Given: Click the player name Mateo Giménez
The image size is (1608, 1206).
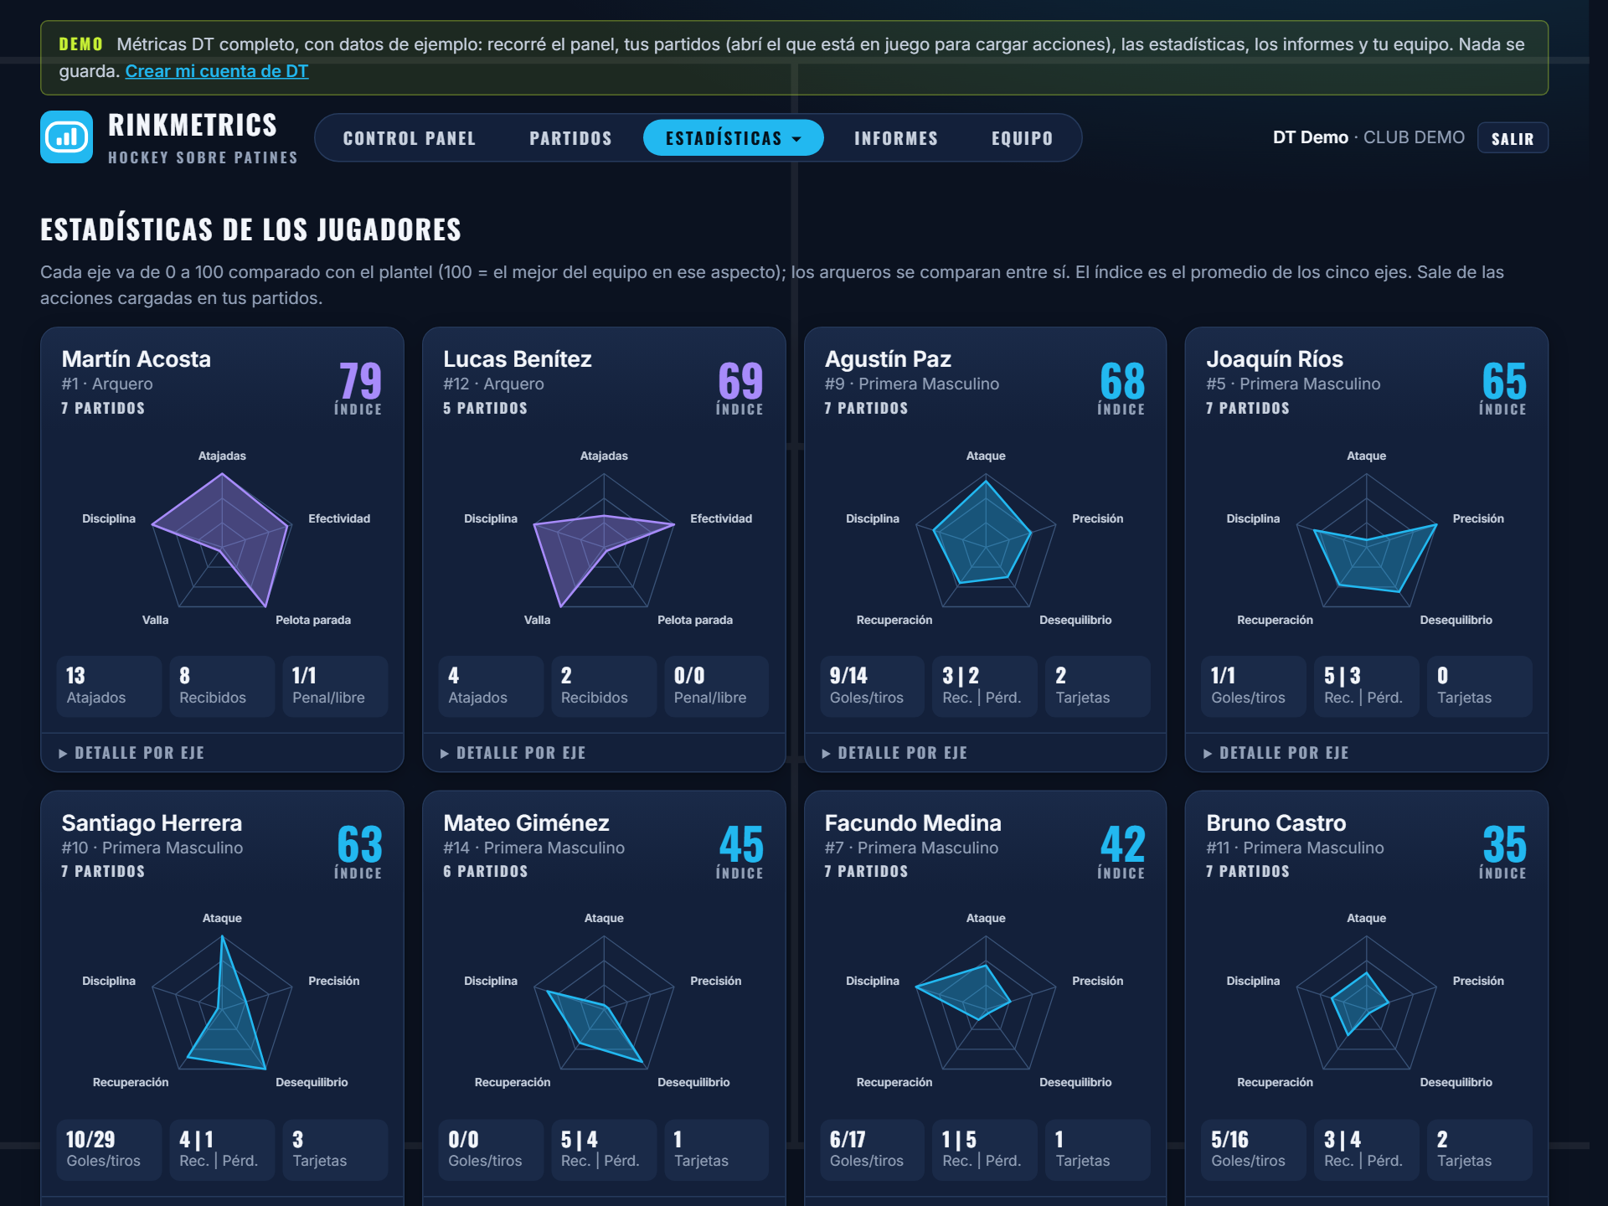Looking at the screenshot, I should tap(526, 823).
